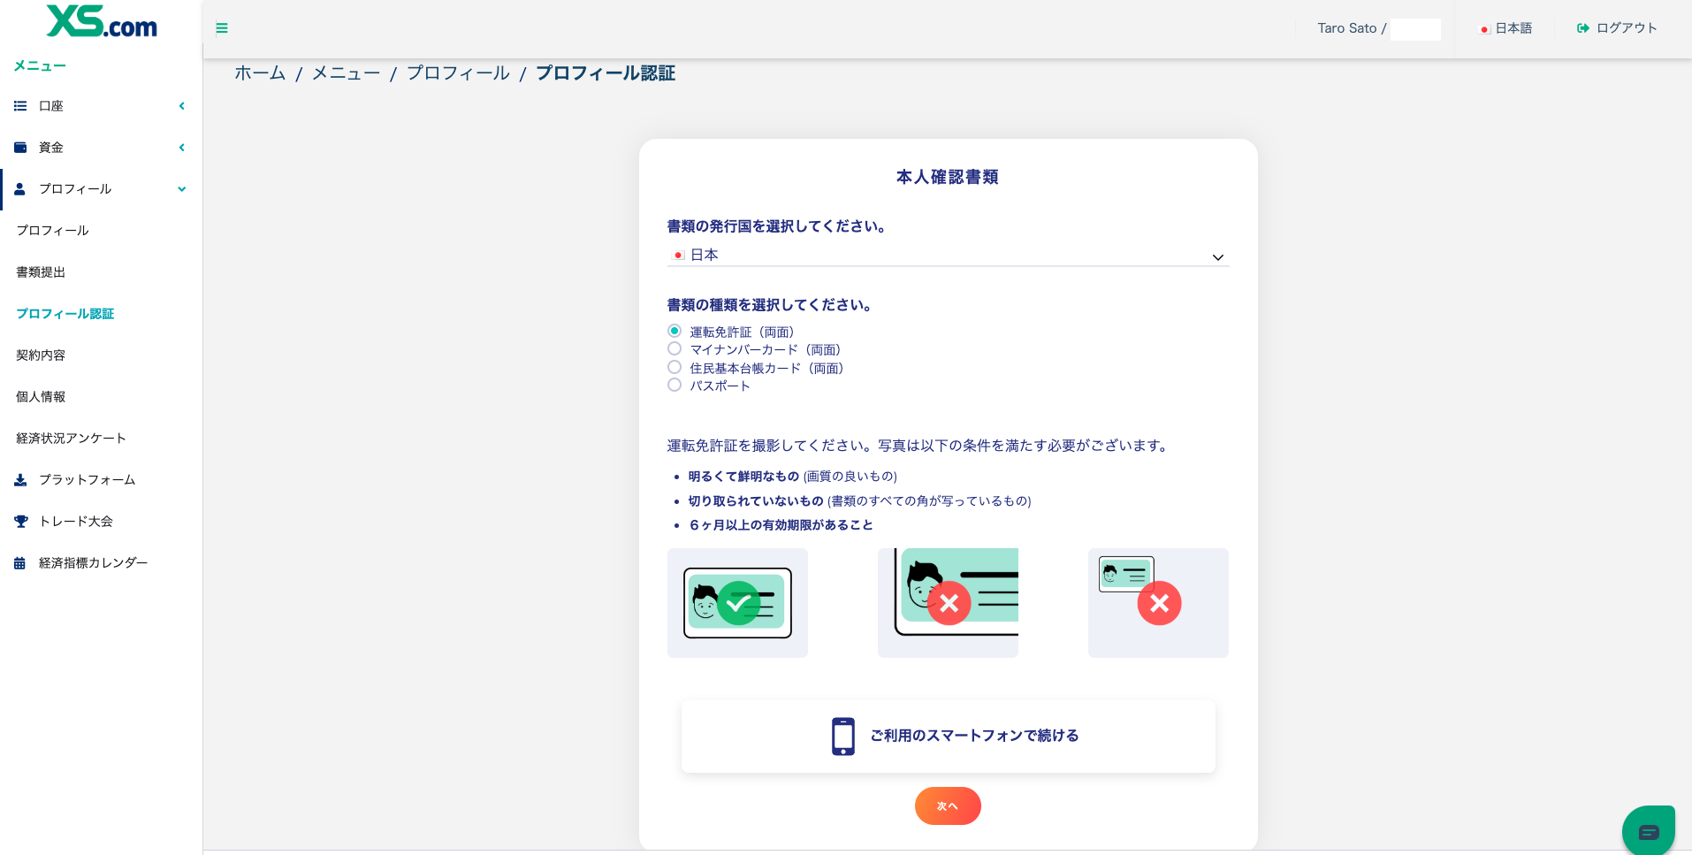Open the live chat bubble icon
The height and width of the screenshot is (855, 1692).
click(x=1649, y=831)
